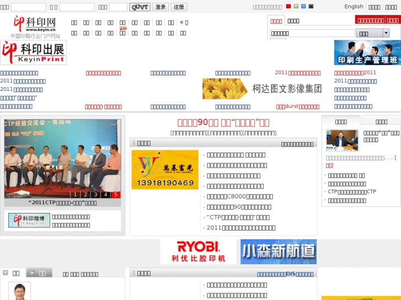This screenshot has width=401, height=300.
Task: Open the 小森新航道 blue banner
Action: coord(279,252)
